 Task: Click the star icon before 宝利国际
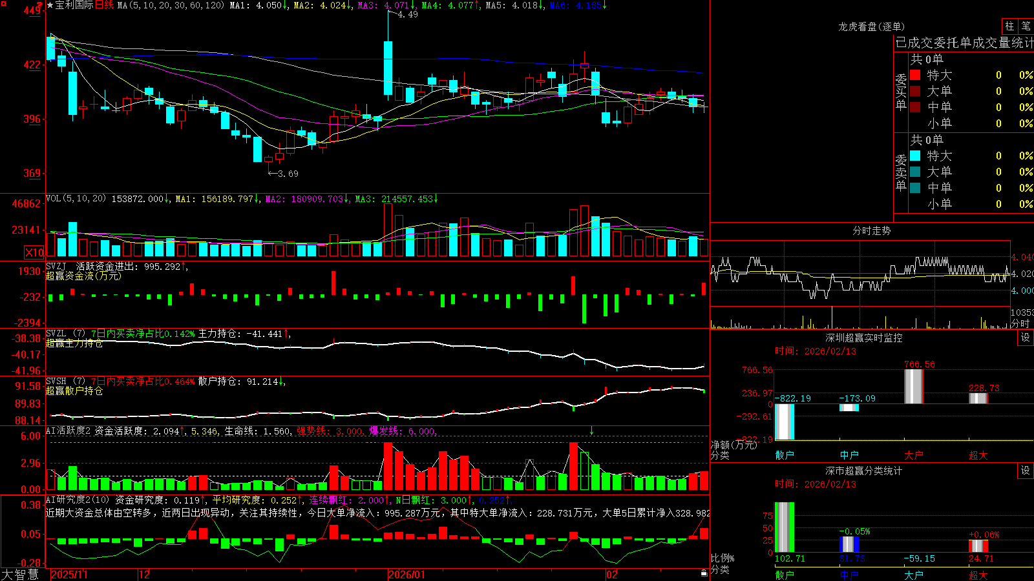click(x=50, y=5)
